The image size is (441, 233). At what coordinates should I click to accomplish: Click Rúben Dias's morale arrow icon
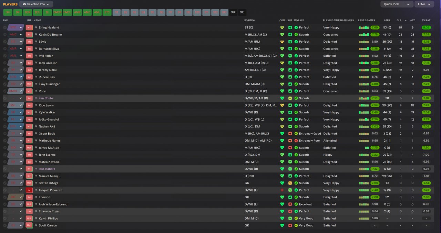[296, 77]
